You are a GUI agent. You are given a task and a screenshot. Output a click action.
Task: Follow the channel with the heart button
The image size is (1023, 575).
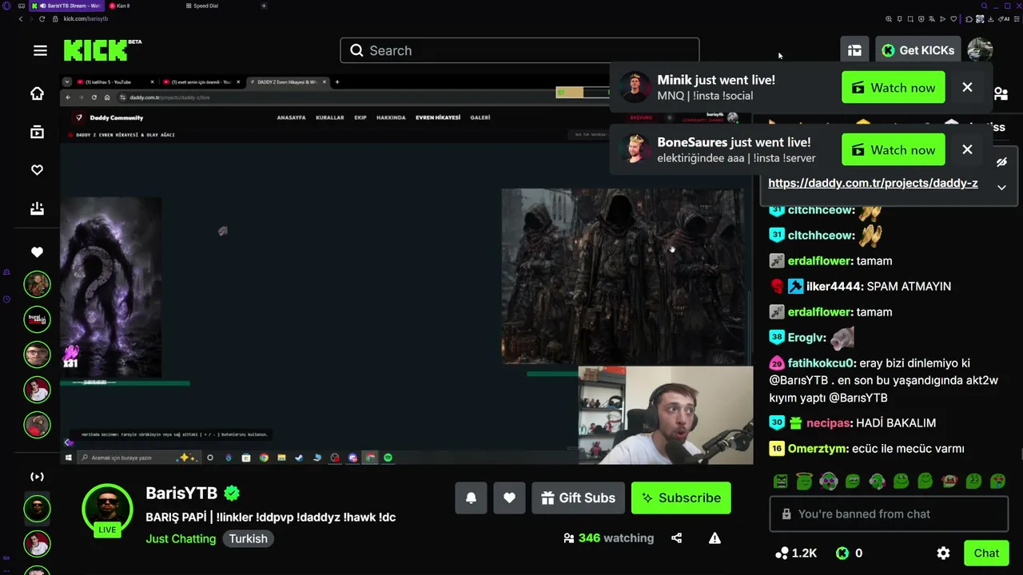(509, 498)
